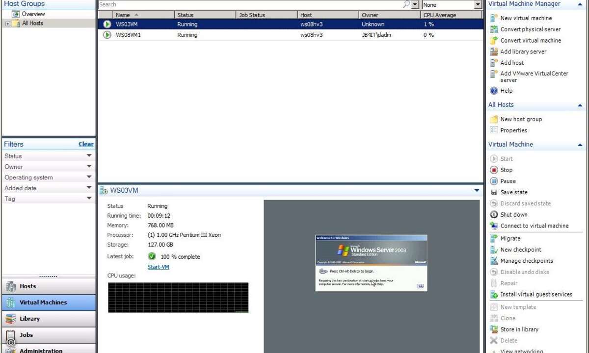
Task: Sort by the Host column header
Action: [x=328, y=15]
